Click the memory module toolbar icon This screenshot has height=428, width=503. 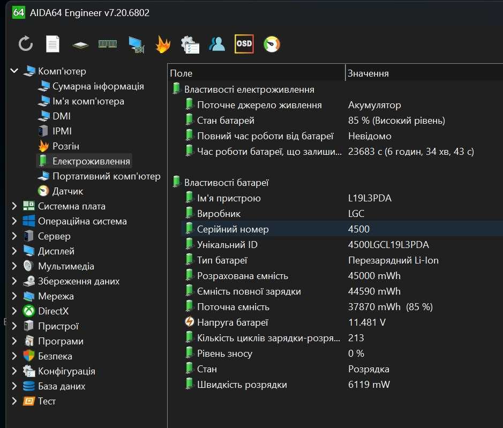tap(108, 44)
